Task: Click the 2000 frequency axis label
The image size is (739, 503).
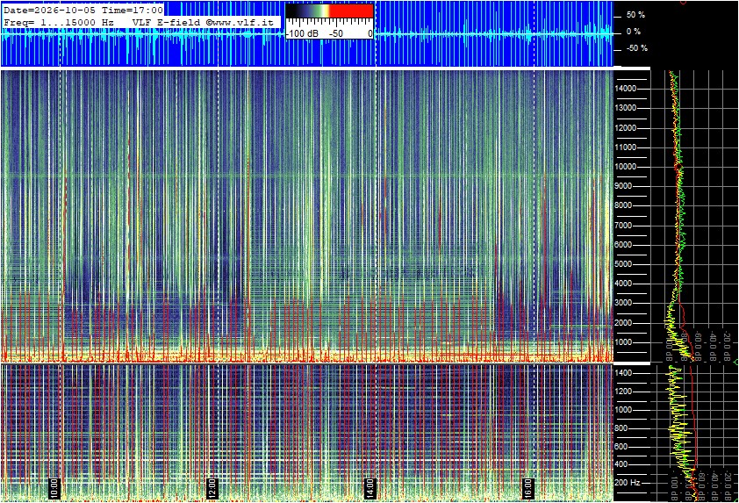Action: [623, 323]
